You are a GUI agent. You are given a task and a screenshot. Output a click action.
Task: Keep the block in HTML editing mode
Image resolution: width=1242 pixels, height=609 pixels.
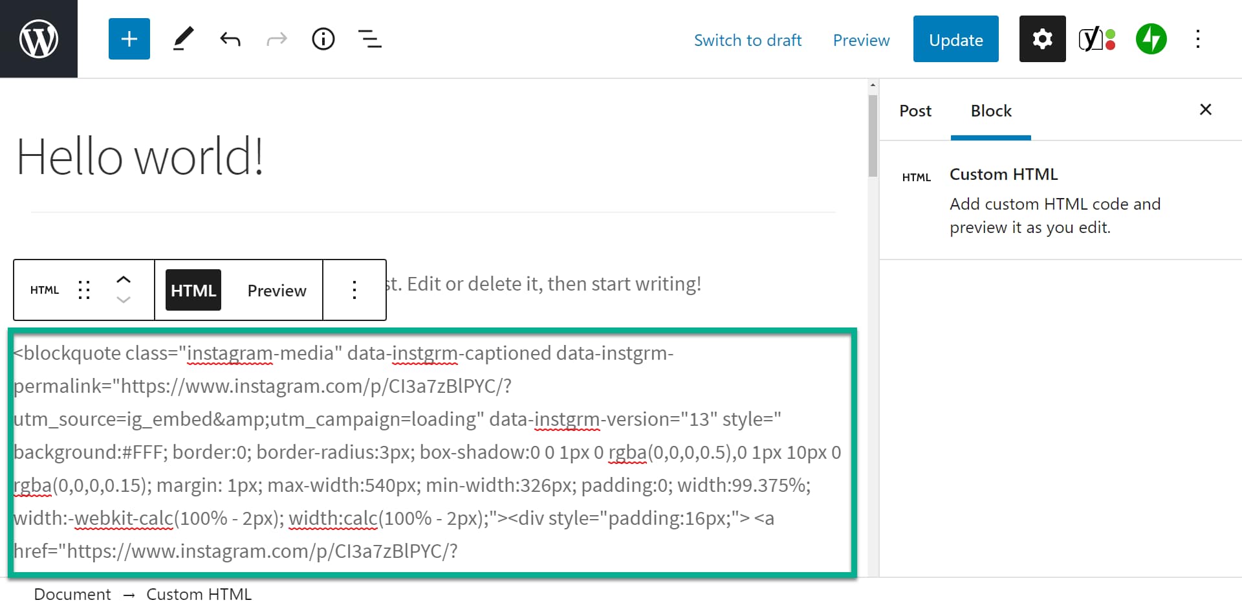tap(193, 290)
